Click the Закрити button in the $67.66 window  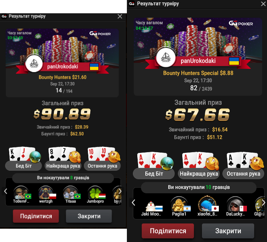228,231
